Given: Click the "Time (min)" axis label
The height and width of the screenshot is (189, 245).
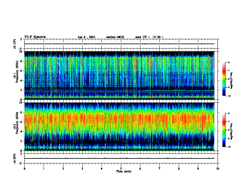Looking at the screenshot, I should click(124, 171).
